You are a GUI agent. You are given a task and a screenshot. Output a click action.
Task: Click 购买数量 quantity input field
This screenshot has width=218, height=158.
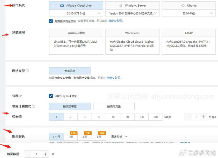click(36, 154)
